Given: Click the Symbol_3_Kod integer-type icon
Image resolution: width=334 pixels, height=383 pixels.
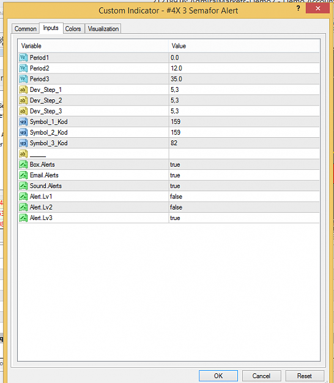Looking at the screenshot, I should [23, 143].
